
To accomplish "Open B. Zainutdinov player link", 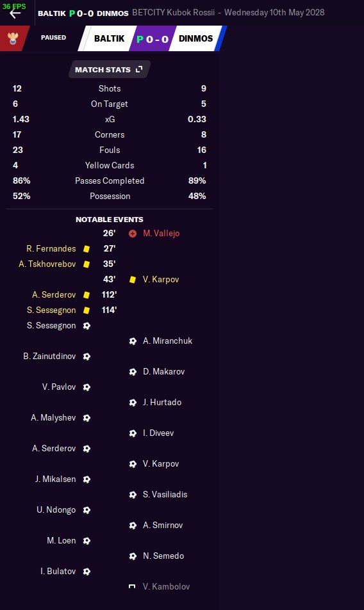I will click(x=49, y=357).
